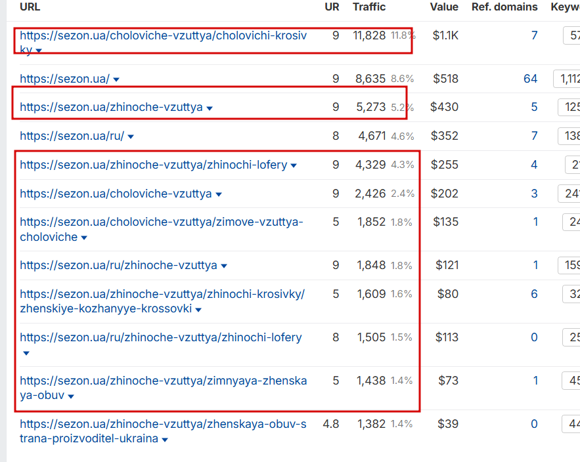Expand dropdown arrow below ru/zhinoche-vzuttya/zhinochi-lofery URL
Viewport: 580px width, 462px height.
point(26,353)
